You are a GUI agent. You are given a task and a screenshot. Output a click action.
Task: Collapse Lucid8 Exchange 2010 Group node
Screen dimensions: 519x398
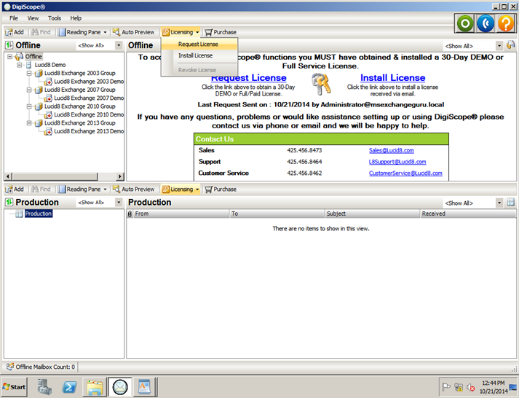[29, 106]
